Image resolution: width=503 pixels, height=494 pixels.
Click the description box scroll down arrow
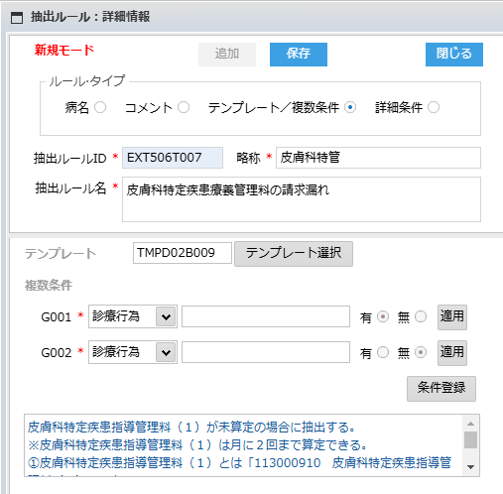[x=470, y=467]
